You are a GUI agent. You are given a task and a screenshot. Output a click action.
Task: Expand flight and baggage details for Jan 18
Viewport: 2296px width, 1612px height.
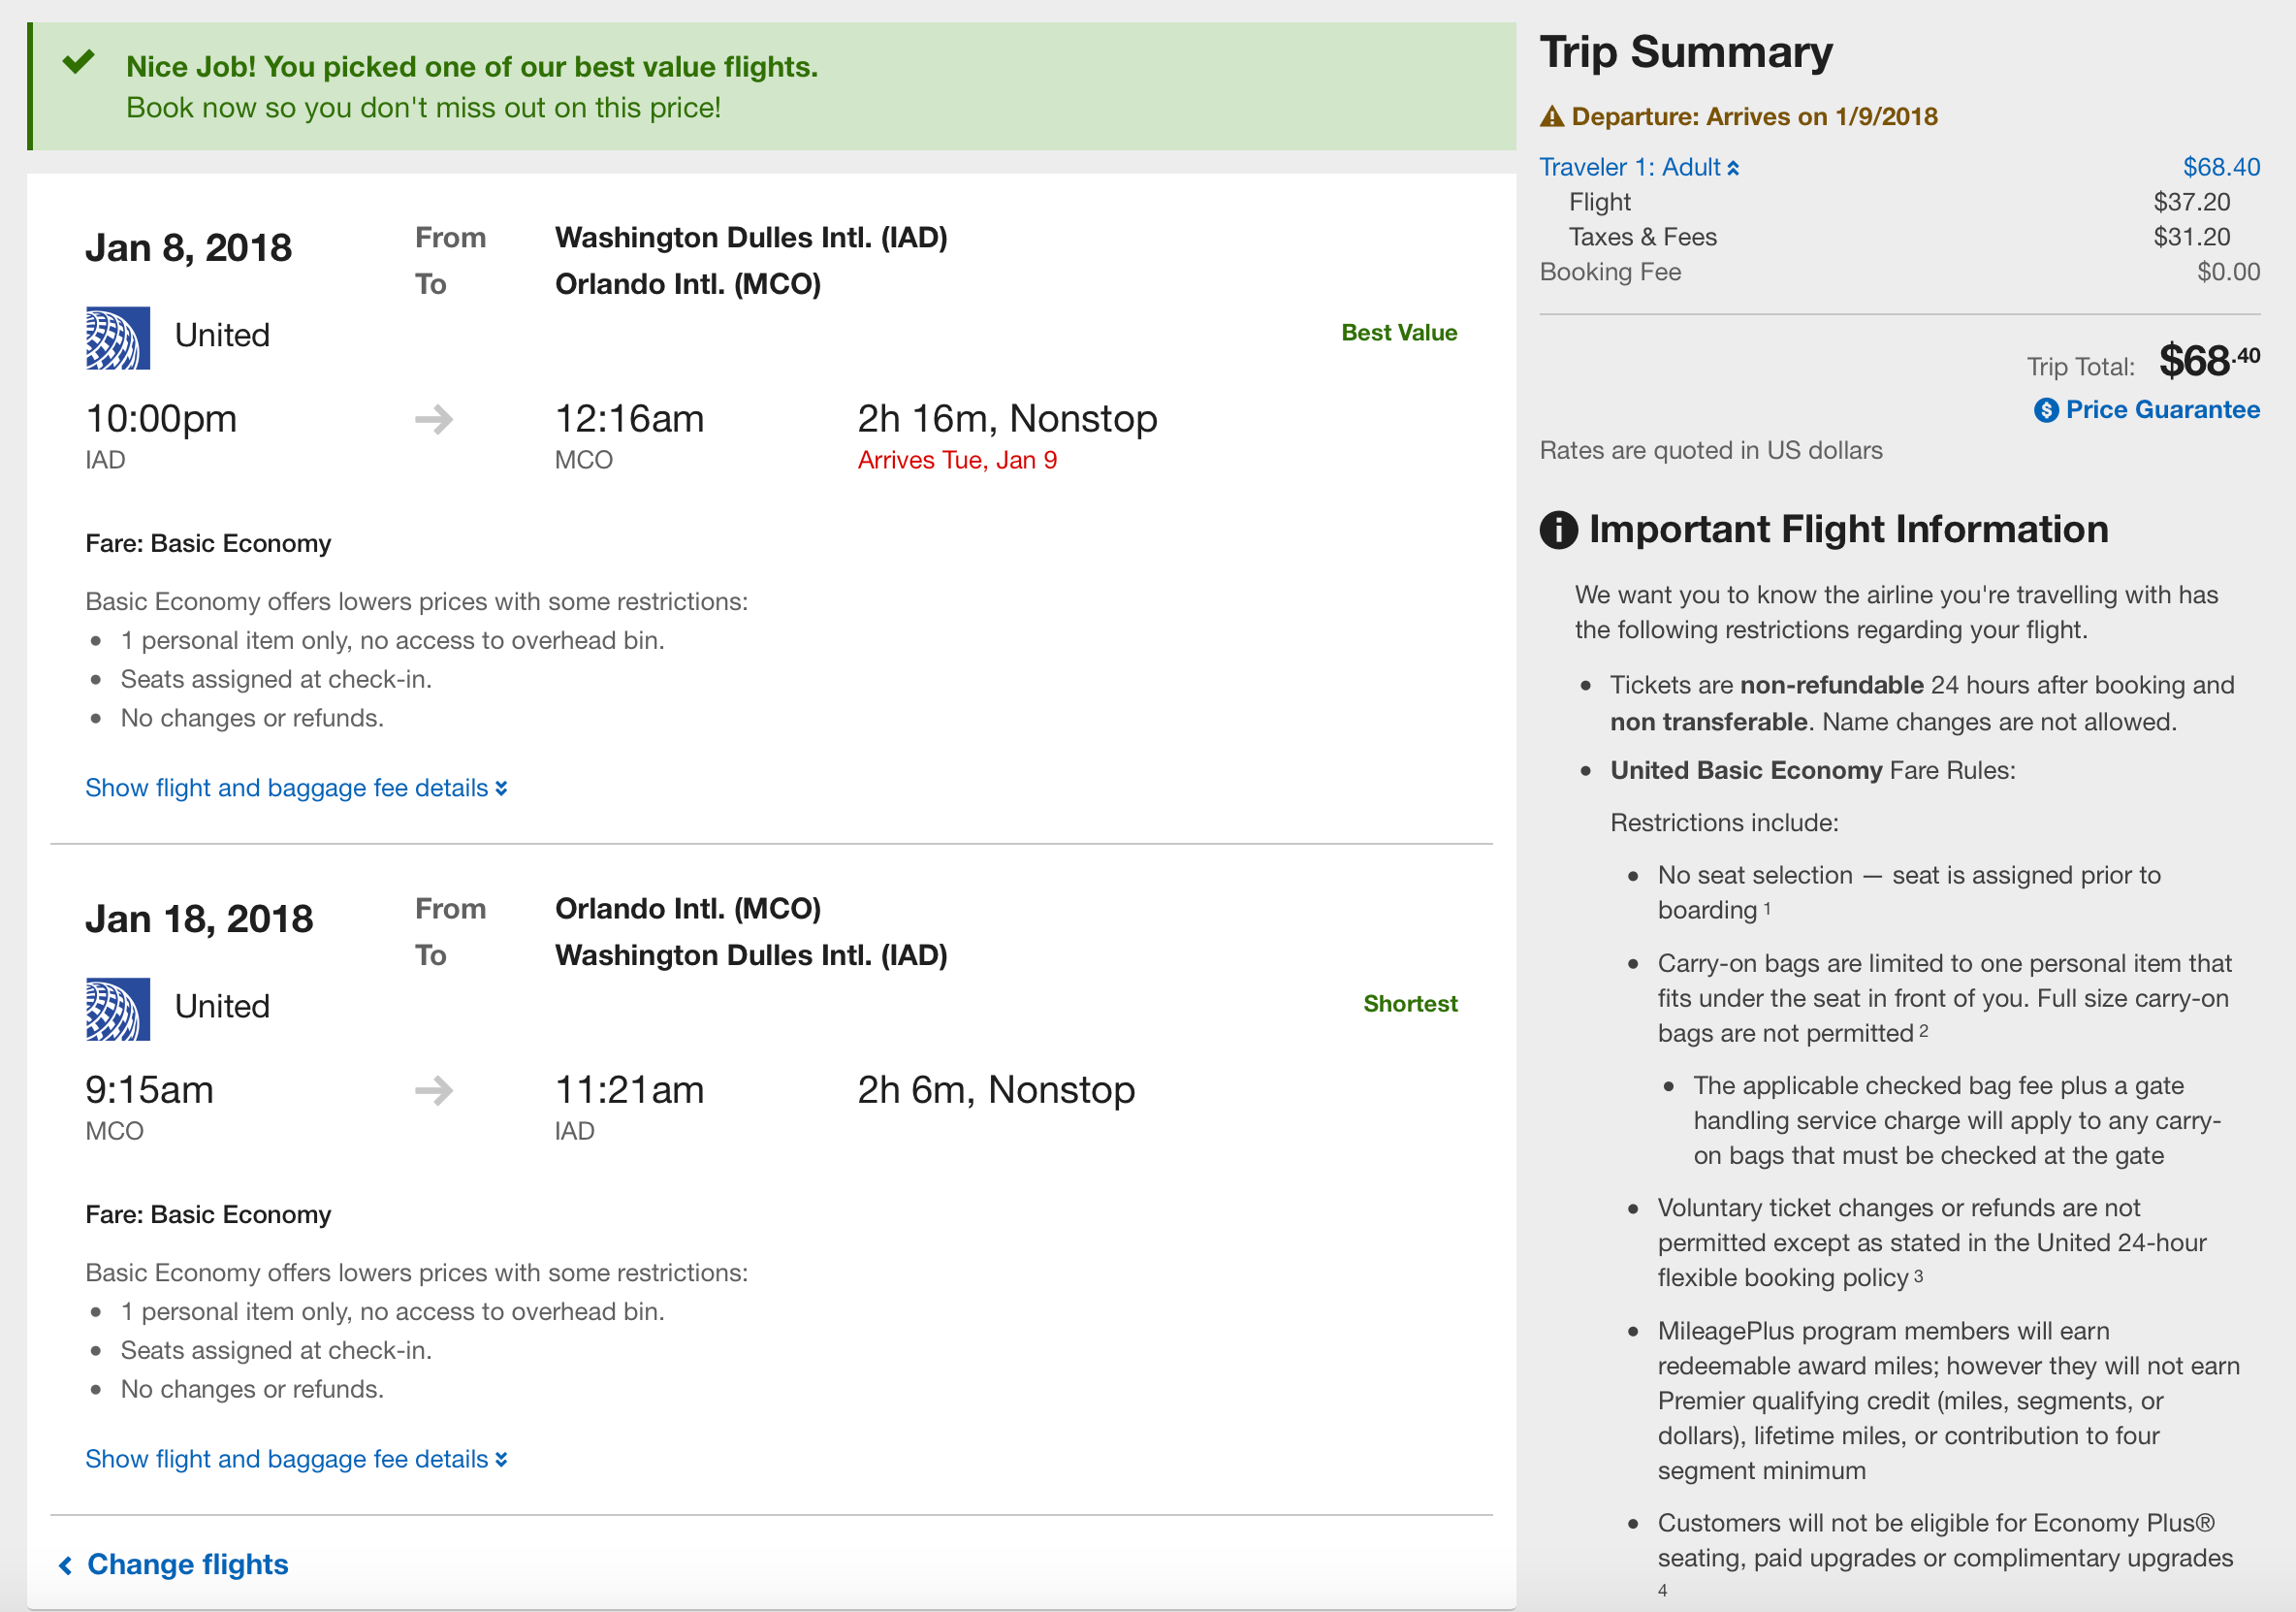(296, 1460)
